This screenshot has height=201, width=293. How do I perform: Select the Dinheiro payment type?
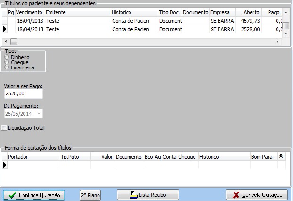pos(7,57)
